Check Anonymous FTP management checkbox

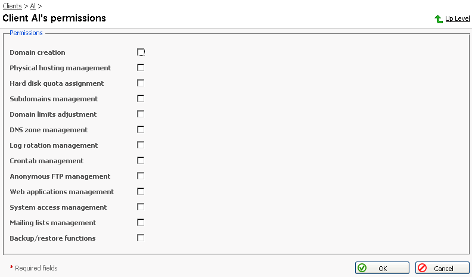[141, 176]
